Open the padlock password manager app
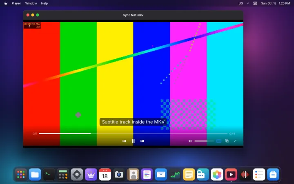294x184 pixels. pos(203,175)
